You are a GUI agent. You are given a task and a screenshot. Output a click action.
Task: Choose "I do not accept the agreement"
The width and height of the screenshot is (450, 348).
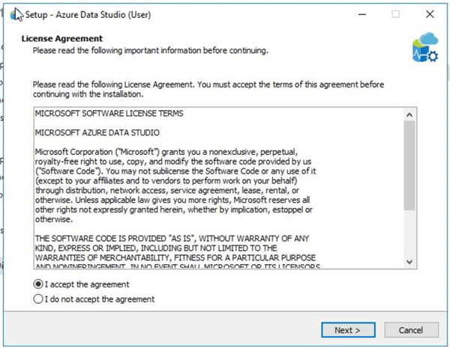pyautogui.click(x=38, y=299)
